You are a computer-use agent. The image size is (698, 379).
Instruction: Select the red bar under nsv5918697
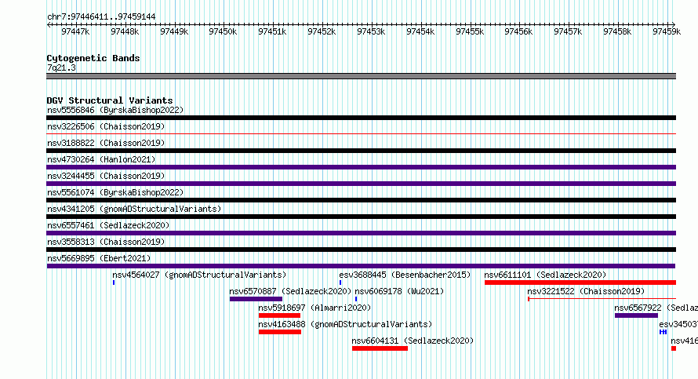pos(279,315)
